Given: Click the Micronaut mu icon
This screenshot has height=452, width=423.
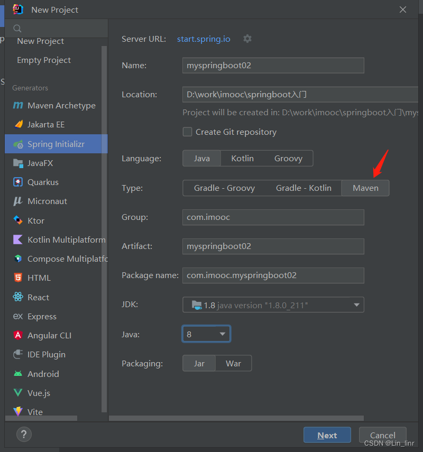Looking at the screenshot, I should point(18,201).
